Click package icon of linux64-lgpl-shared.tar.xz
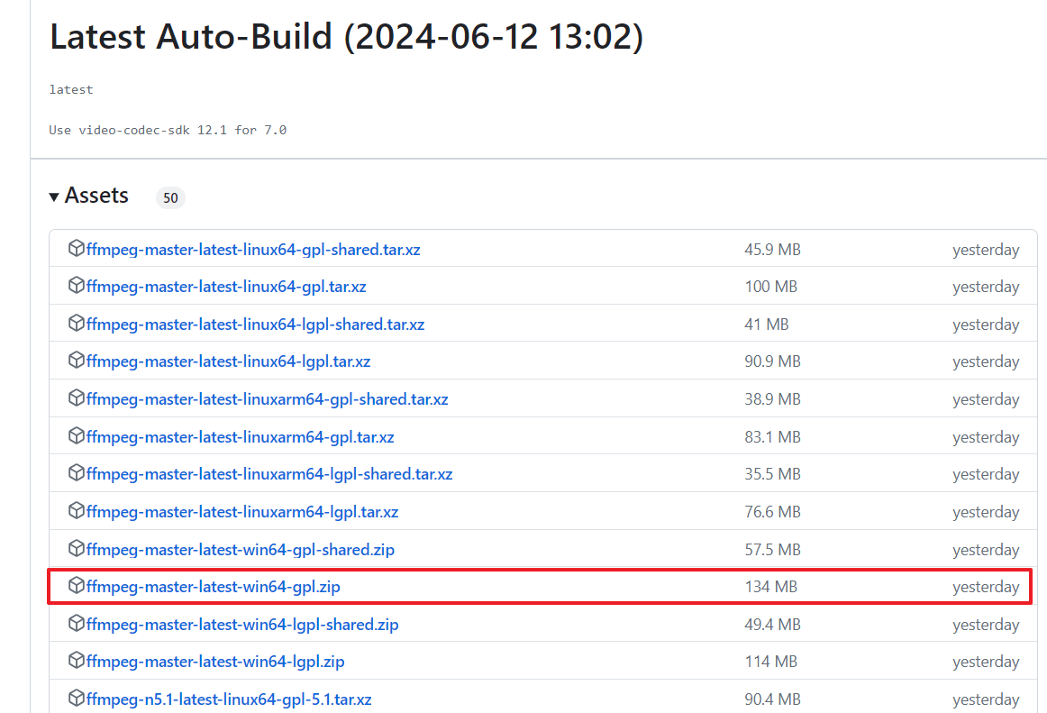Screen dimensions: 1047x713 pyautogui.click(x=76, y=323)
